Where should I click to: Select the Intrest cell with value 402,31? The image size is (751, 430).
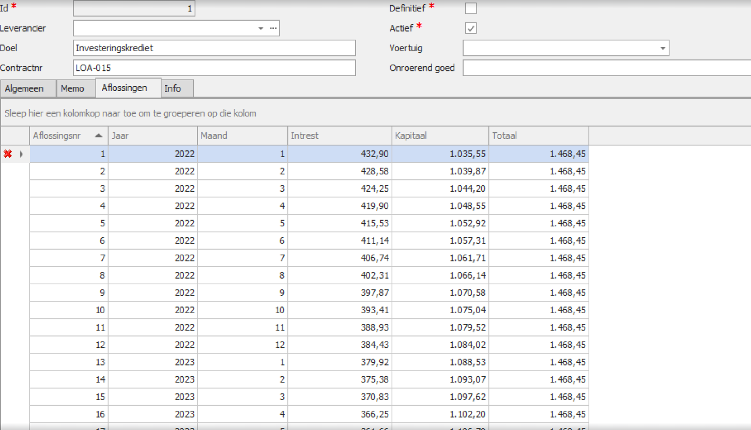[339, 275]
